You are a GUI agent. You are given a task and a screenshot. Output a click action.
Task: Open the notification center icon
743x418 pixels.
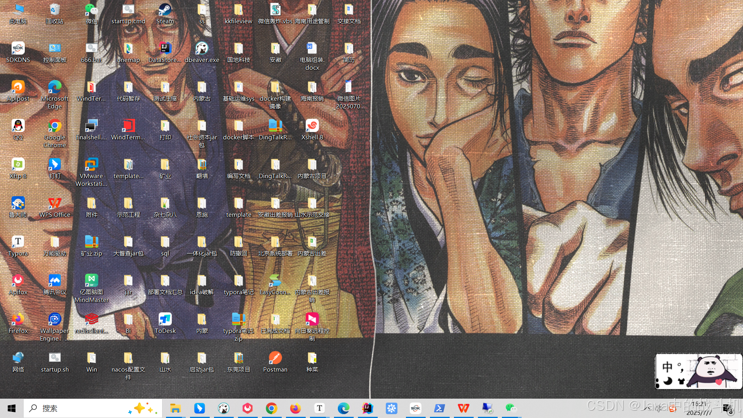(x=727, y=408)
